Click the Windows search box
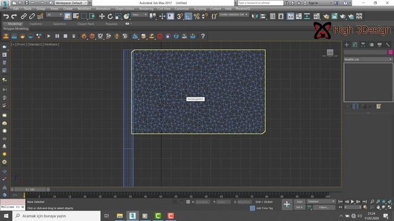394x221 pixels. [57, 215]
